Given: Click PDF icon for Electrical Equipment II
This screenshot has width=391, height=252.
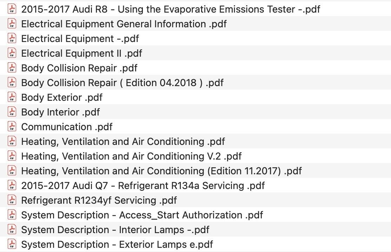Looking at the screenshot, I should click(x=12, y=53).
